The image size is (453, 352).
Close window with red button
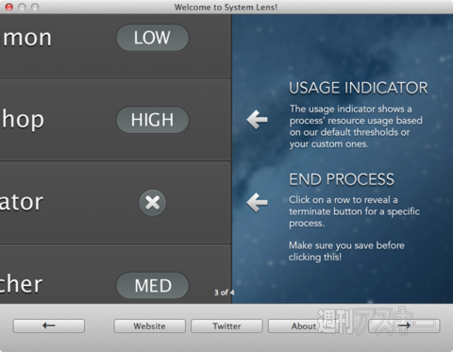point(9,7)
